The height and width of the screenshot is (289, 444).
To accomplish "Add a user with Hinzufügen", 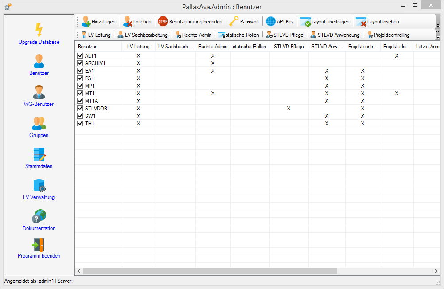I will click(98, 22).
